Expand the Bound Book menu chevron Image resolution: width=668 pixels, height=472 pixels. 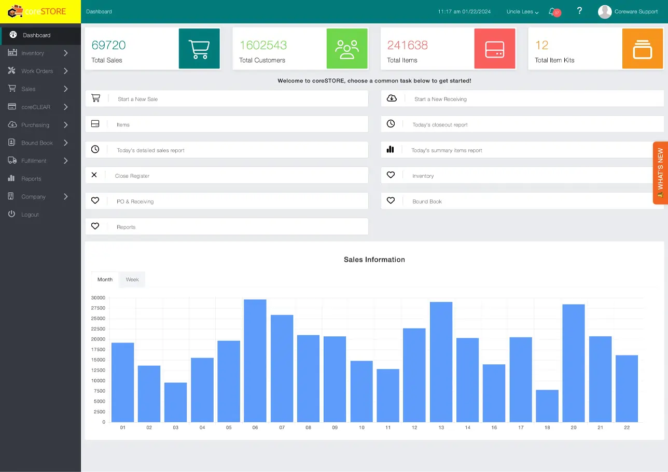pyautogui.click(x=66, y=142)
